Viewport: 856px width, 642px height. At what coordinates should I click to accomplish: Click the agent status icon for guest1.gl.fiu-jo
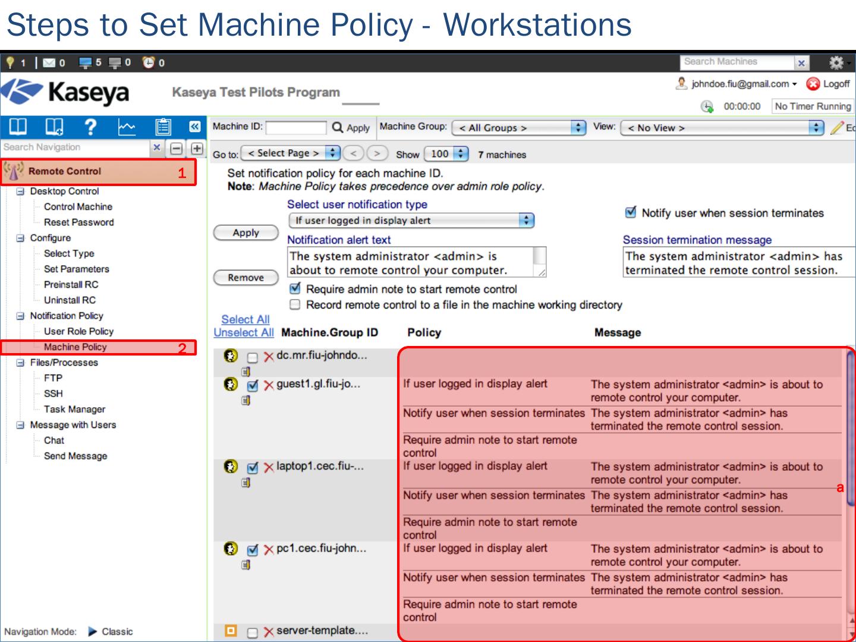point(231,385)
